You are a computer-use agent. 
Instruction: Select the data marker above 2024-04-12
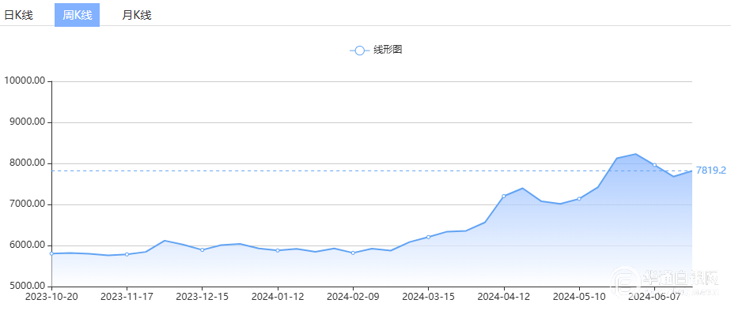(x=504, y=196)
